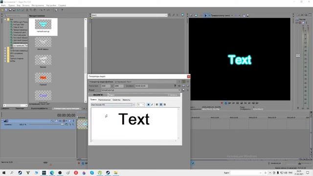Click the Cut icon in main toolbar
313x176 pixels.
(x=27, y=10)
